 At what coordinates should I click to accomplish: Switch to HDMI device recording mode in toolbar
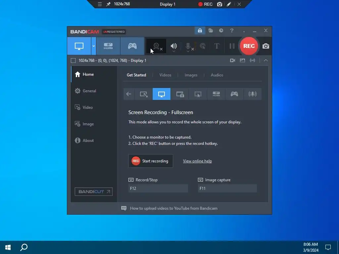click(108, 46)
